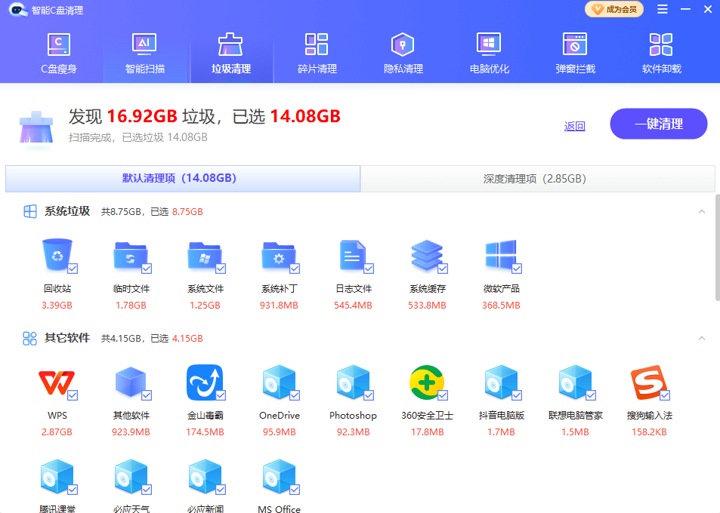Screen dimensions: 720x513
Task: Click the 一键清理 button
Action: coord(658,124)
